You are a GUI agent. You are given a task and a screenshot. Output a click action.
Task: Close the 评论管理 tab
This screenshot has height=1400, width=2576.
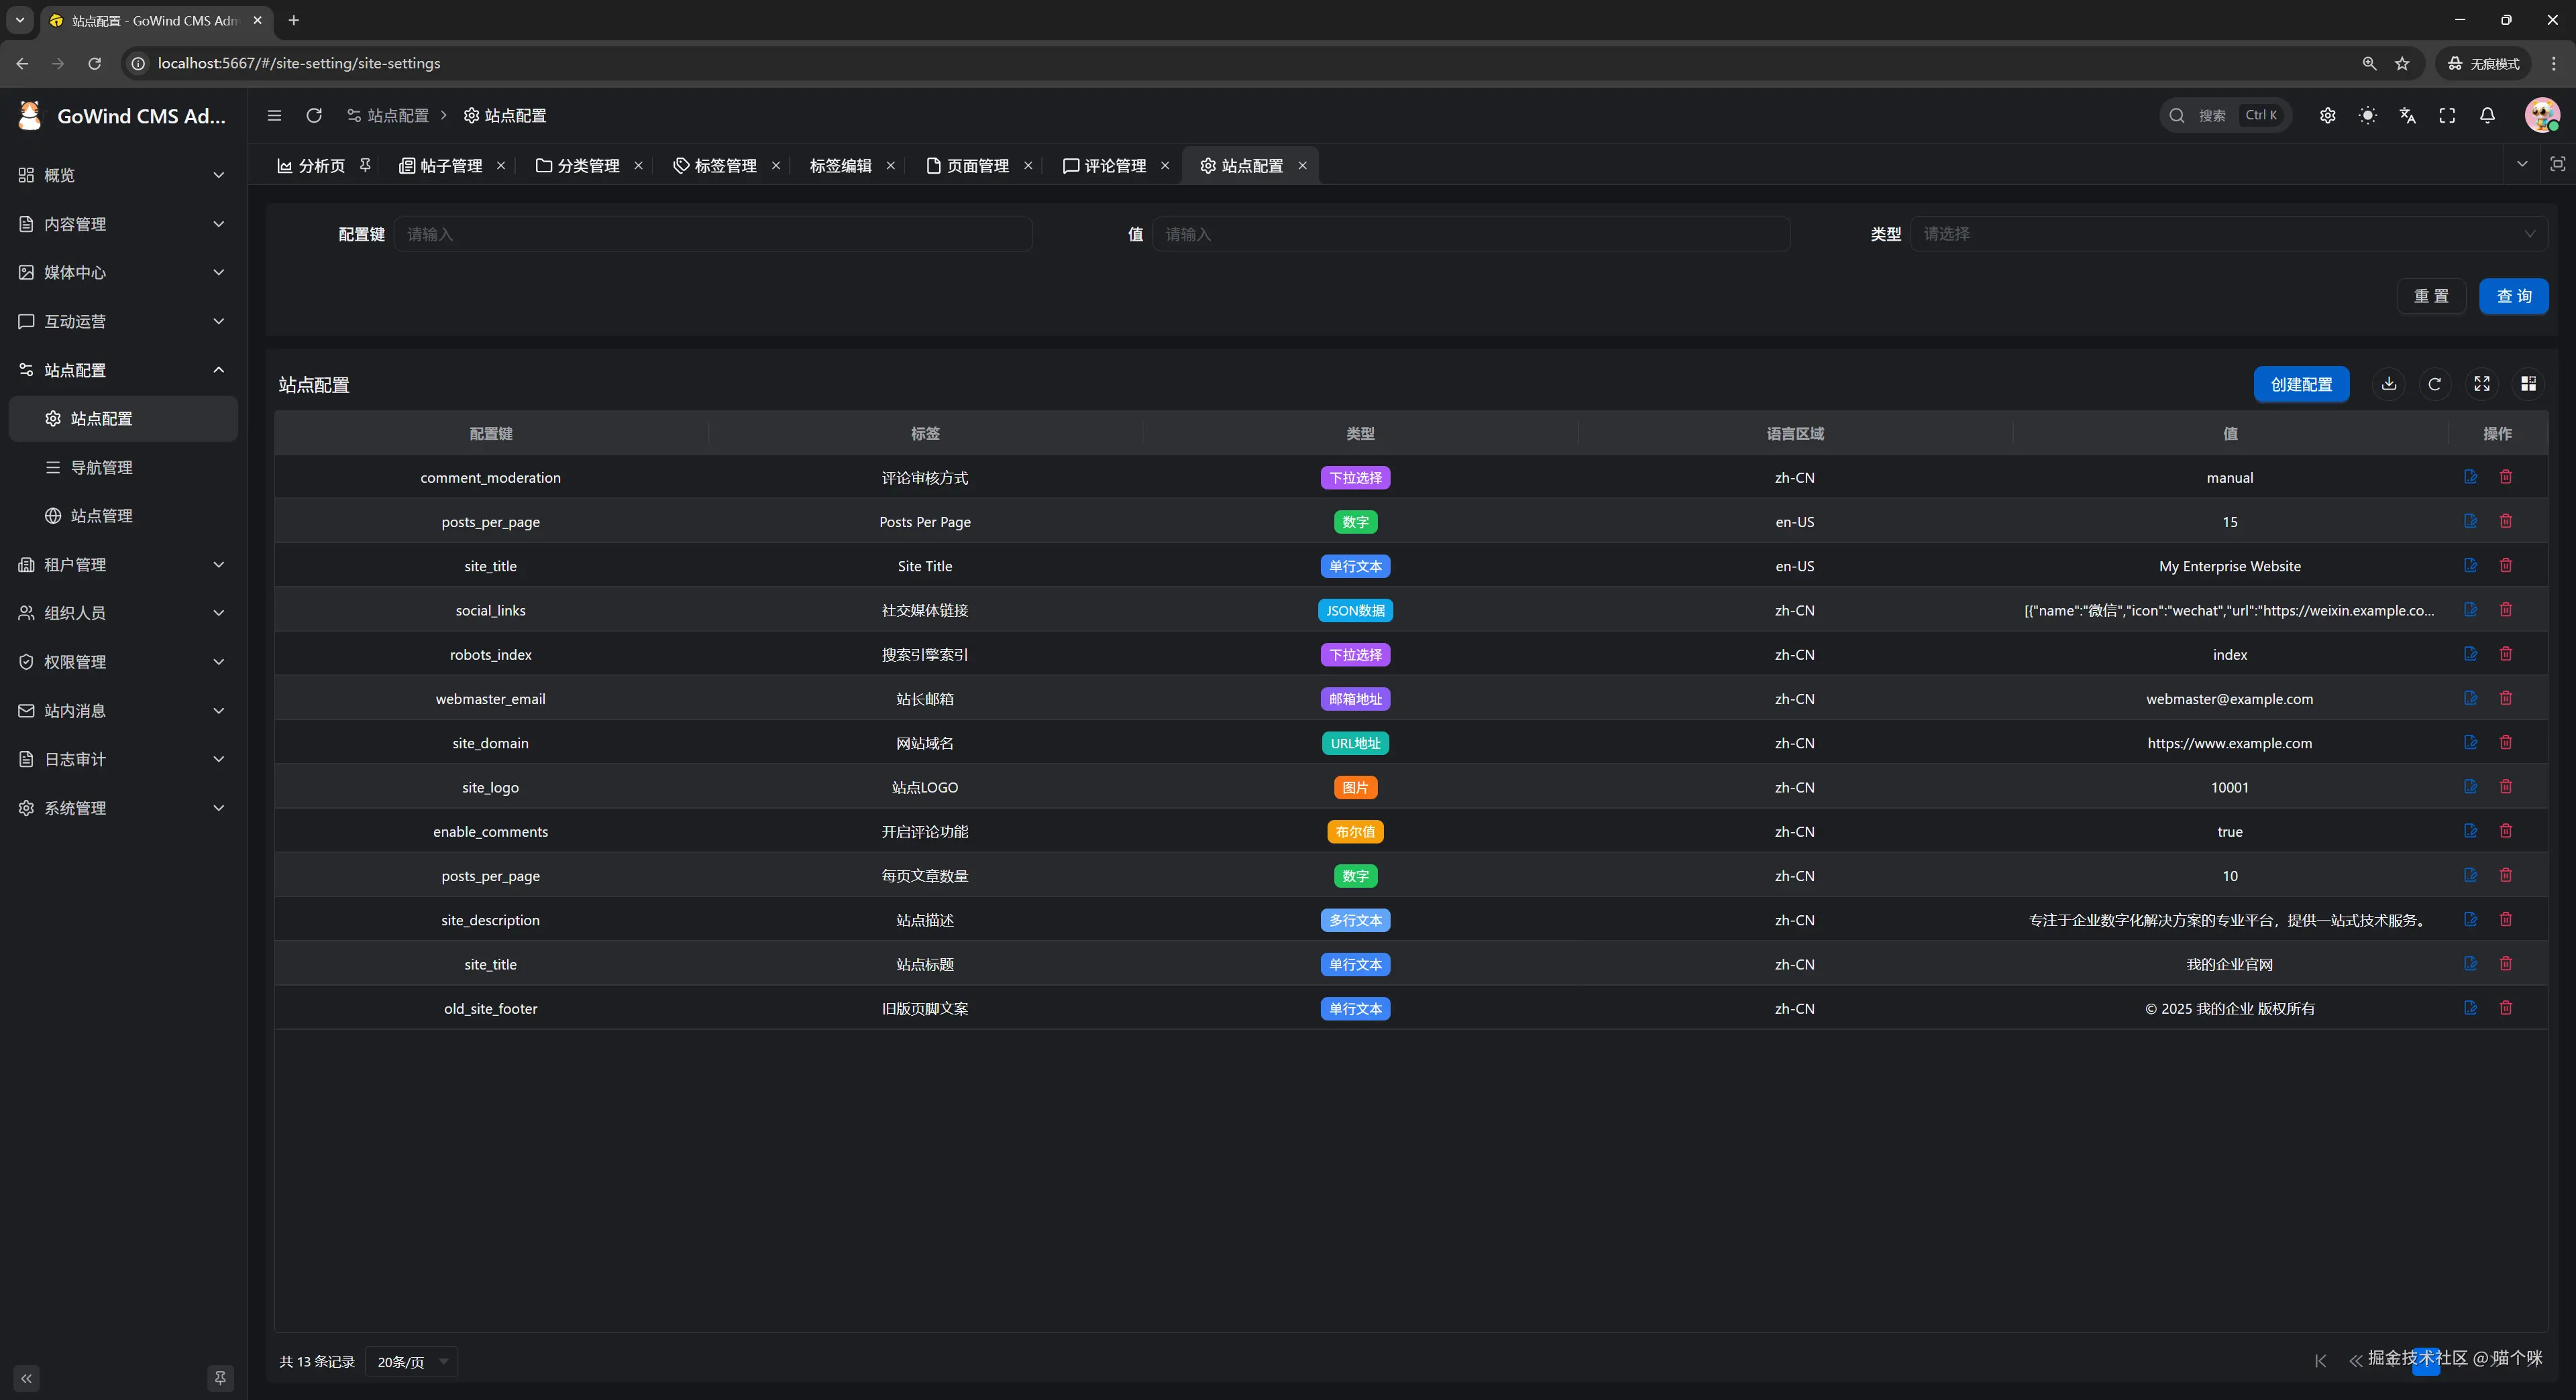coord(1165,166)
